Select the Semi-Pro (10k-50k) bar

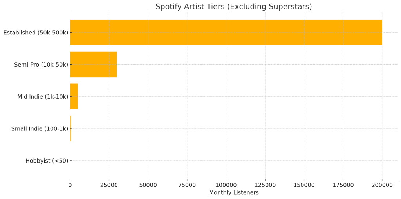click(94, 65)
